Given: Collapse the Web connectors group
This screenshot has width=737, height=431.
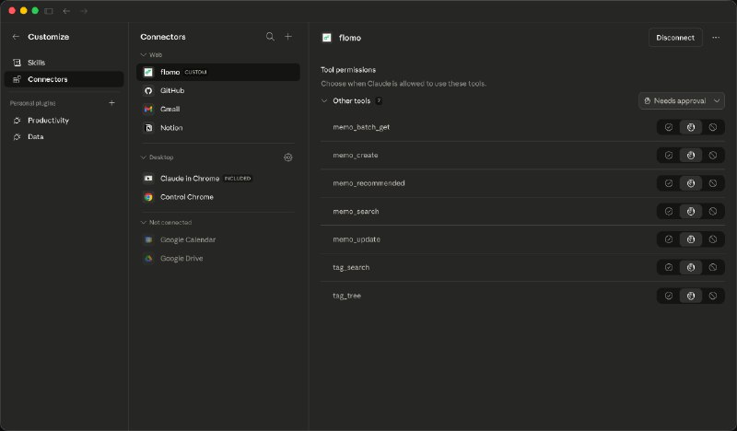Looking at the screenshot, I should [x=144, y=55].
